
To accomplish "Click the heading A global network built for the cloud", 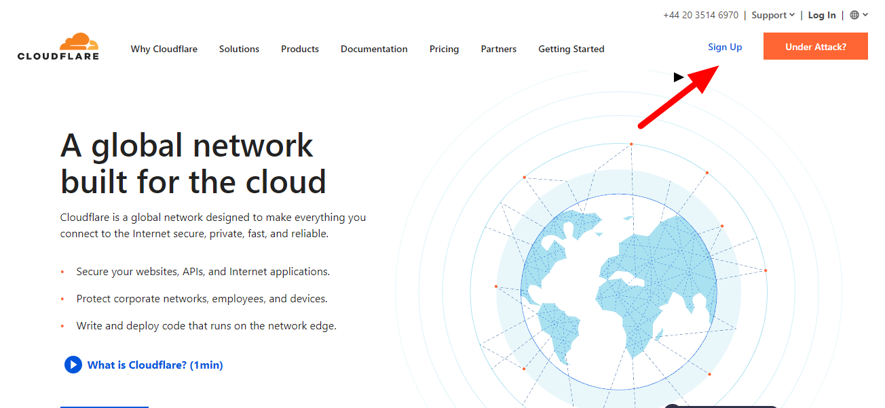I will pos(193,163).
